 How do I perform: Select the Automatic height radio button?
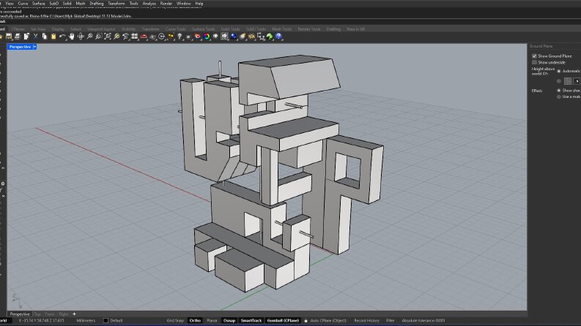(x=559, y=71)
